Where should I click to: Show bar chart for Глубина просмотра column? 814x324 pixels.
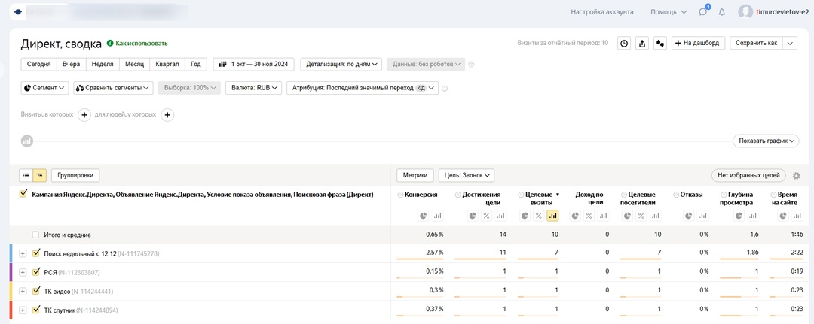pos(753,216)
